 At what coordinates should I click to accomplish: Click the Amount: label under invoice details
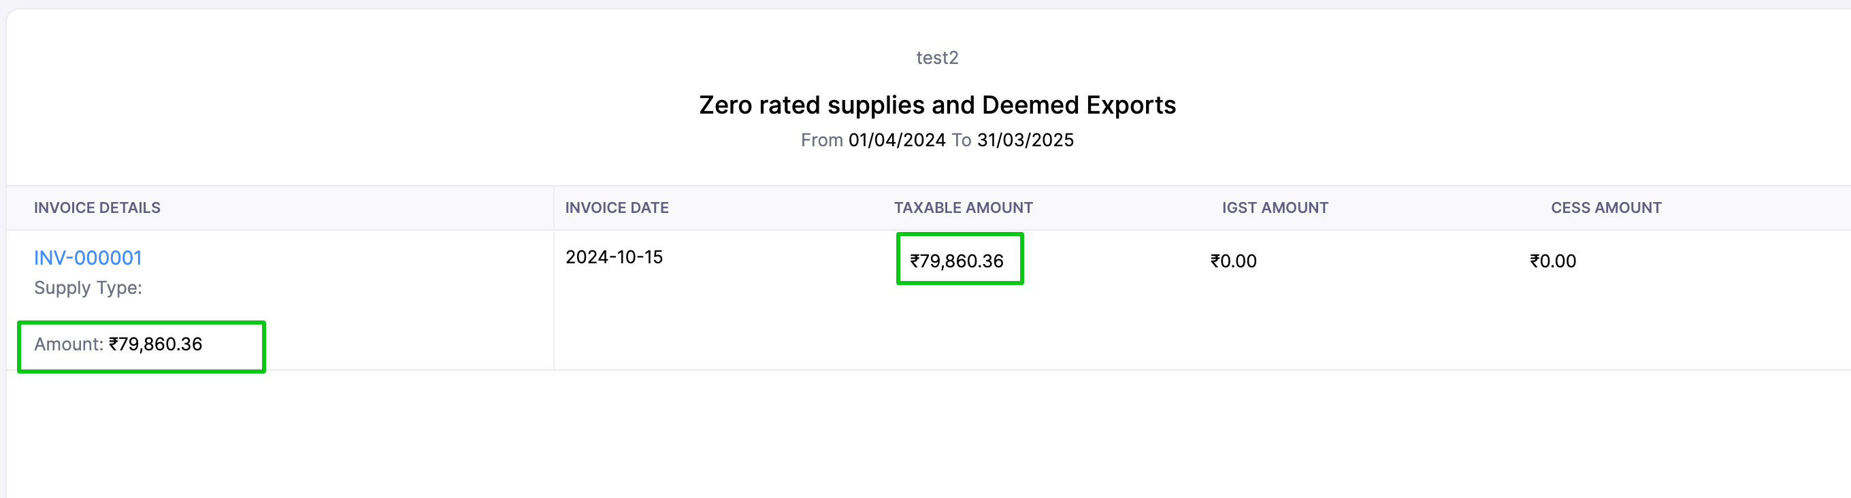(68, 344)
